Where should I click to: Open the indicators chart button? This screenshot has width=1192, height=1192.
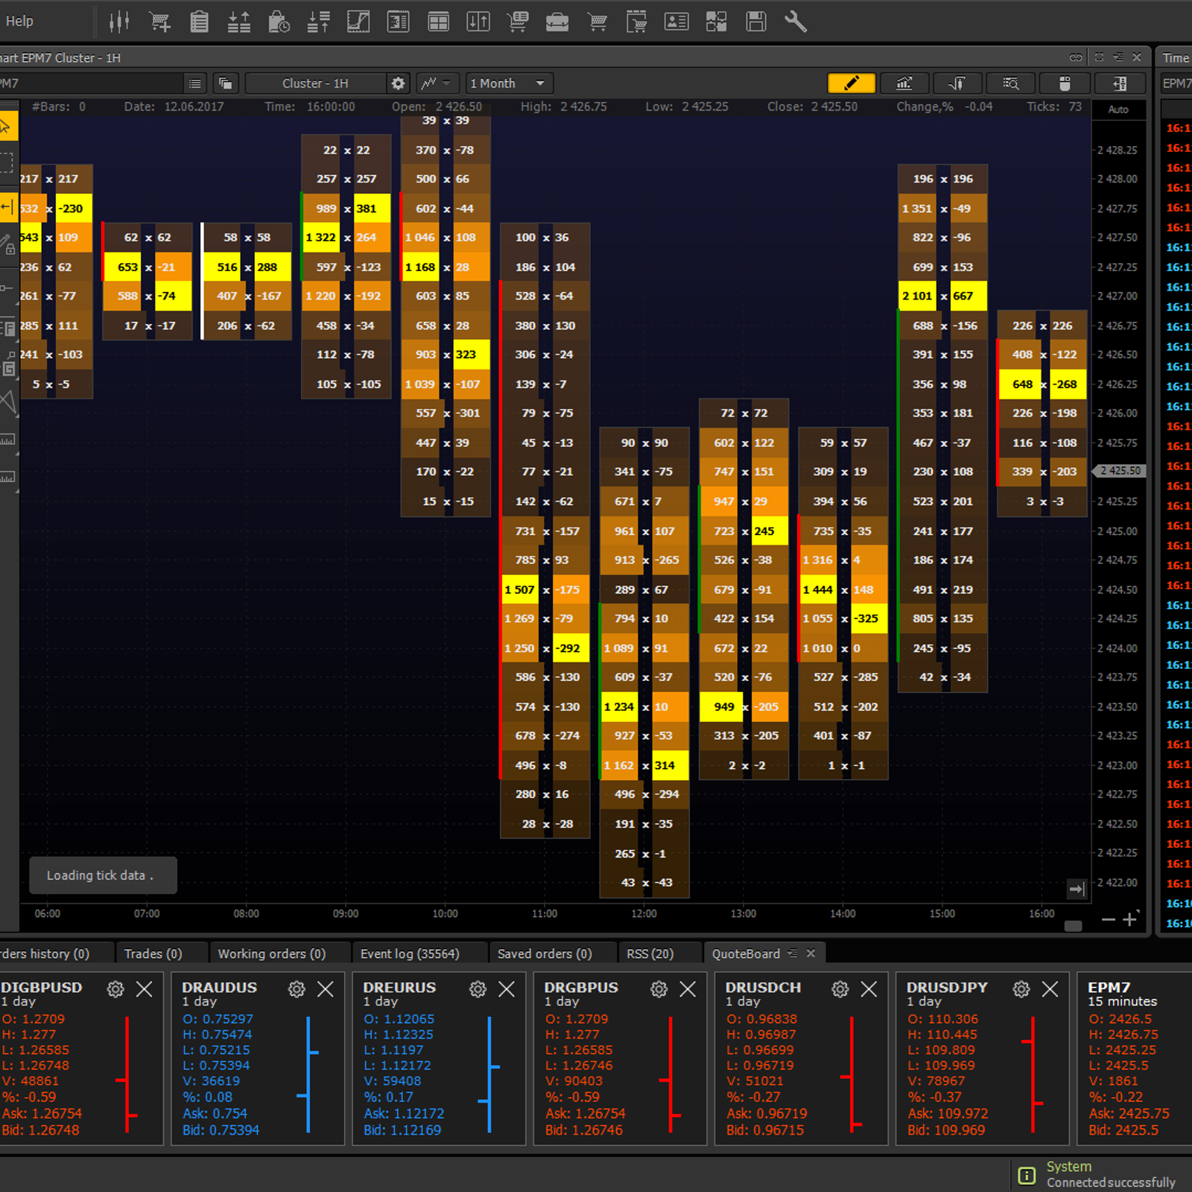[x=904, y=83]
